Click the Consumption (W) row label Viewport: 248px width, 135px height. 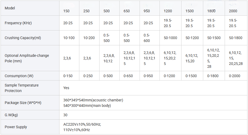19,76
